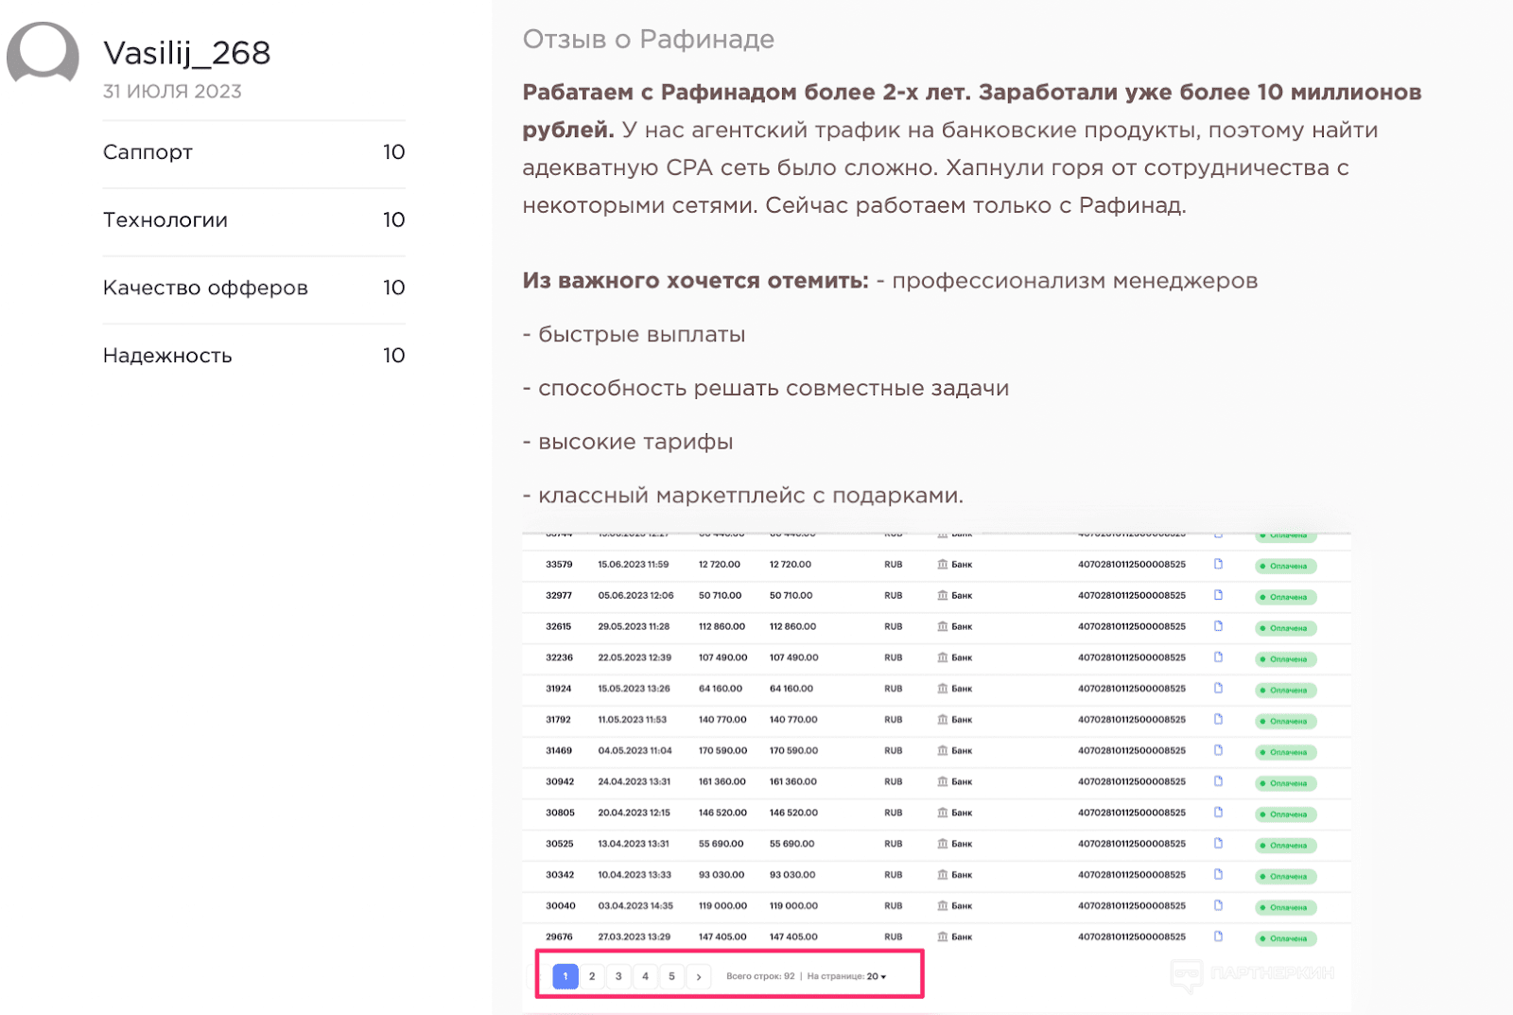
Task: Open the Vasilij_268 profile name
Action: click(x=186, y=53)
